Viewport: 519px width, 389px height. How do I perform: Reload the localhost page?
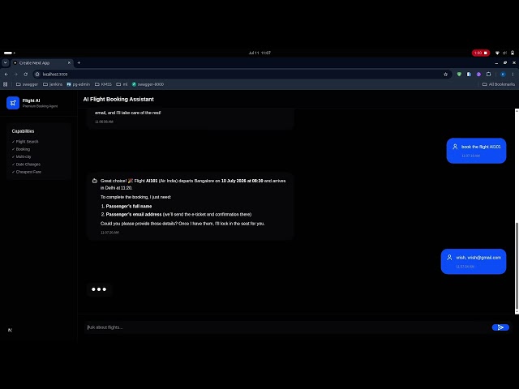point(25,74)
